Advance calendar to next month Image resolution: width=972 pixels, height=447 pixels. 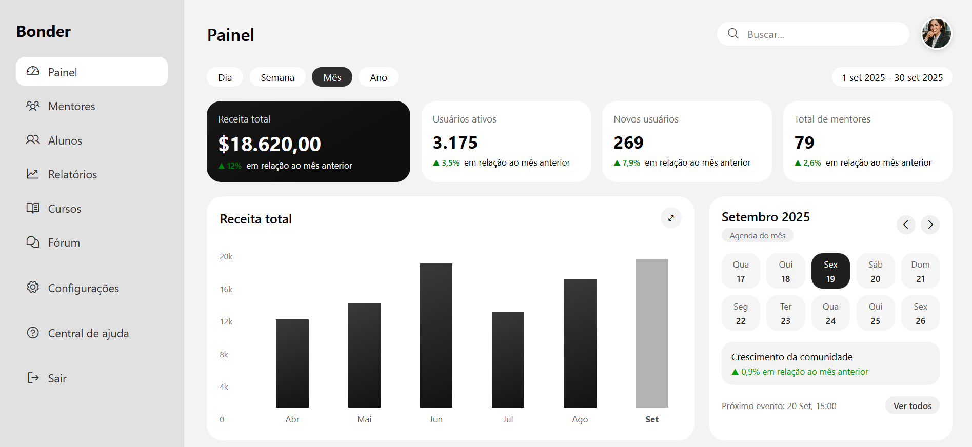coord(930,225)
